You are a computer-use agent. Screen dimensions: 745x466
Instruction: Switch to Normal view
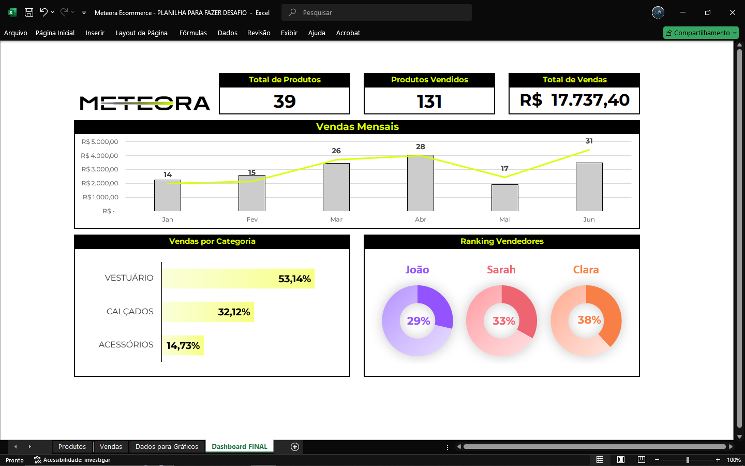pos(600,460)
